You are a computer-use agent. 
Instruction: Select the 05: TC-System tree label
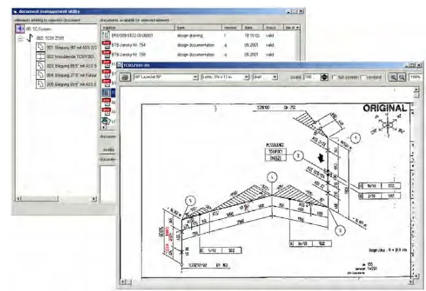coord(39,29)
